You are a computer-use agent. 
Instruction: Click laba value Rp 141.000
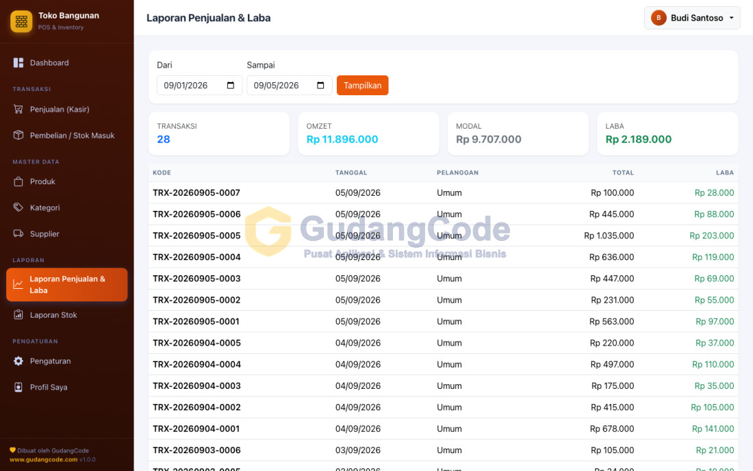(x=713, y=429)
